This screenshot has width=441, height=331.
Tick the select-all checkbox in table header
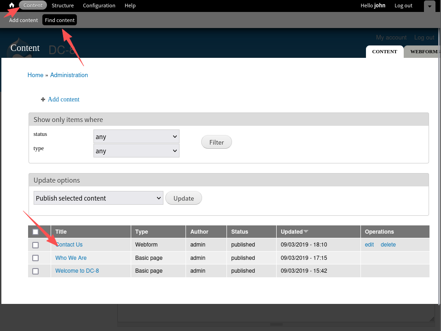point(35,232)
